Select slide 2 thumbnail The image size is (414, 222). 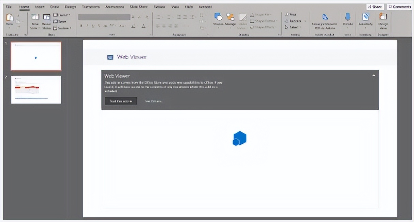pos(36,90)
